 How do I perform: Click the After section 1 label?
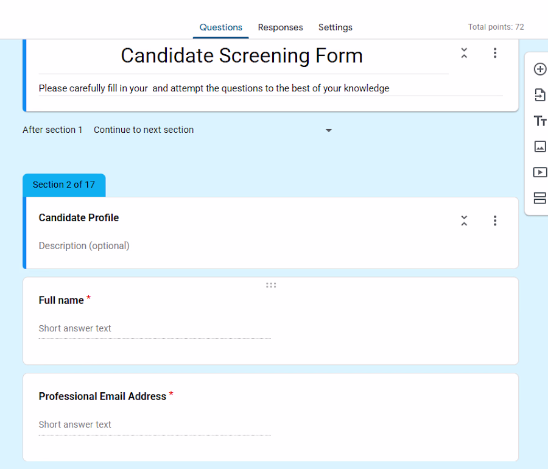[x=52, y=130]
